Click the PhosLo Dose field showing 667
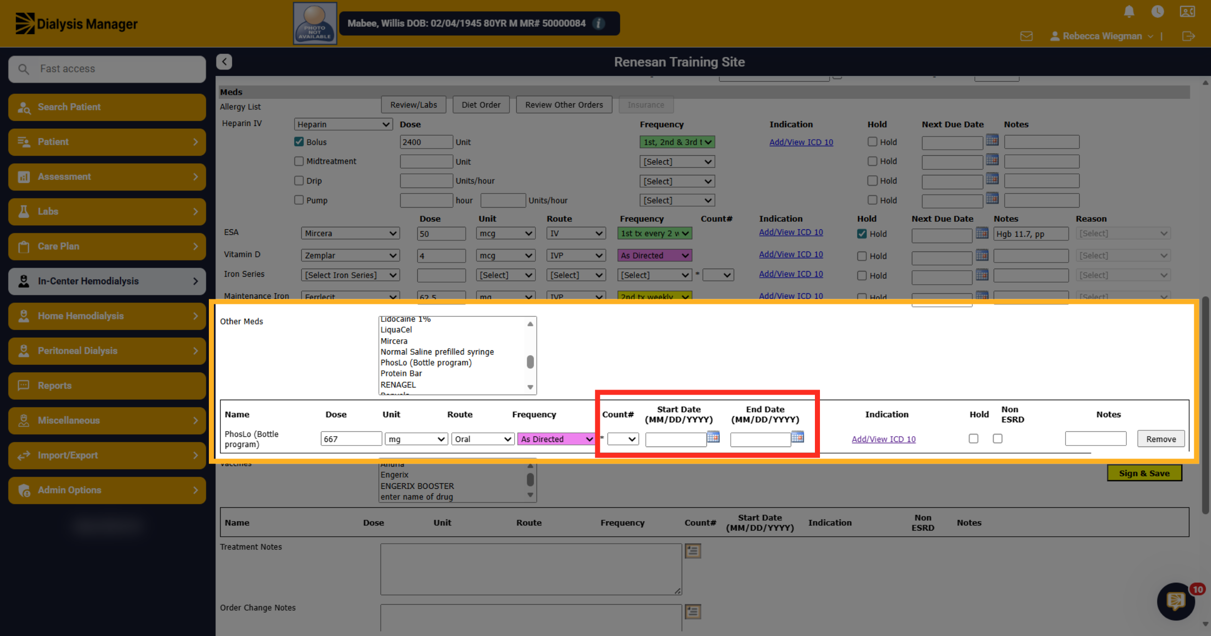The image size is (1211, 636). click(x=351, y=439)
